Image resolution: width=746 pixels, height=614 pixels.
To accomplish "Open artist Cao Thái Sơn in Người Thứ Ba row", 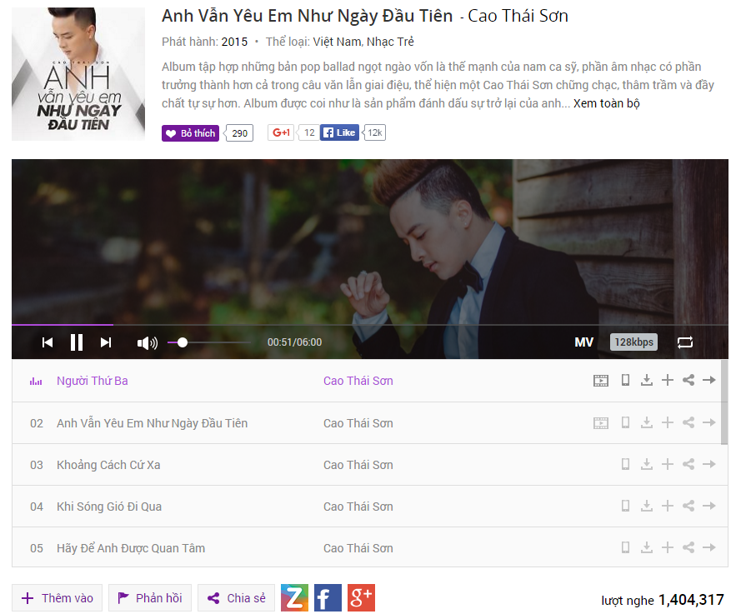I will 358,381.
